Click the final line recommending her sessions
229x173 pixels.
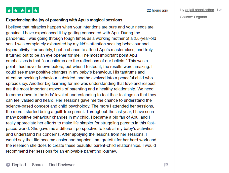[61, 151]
